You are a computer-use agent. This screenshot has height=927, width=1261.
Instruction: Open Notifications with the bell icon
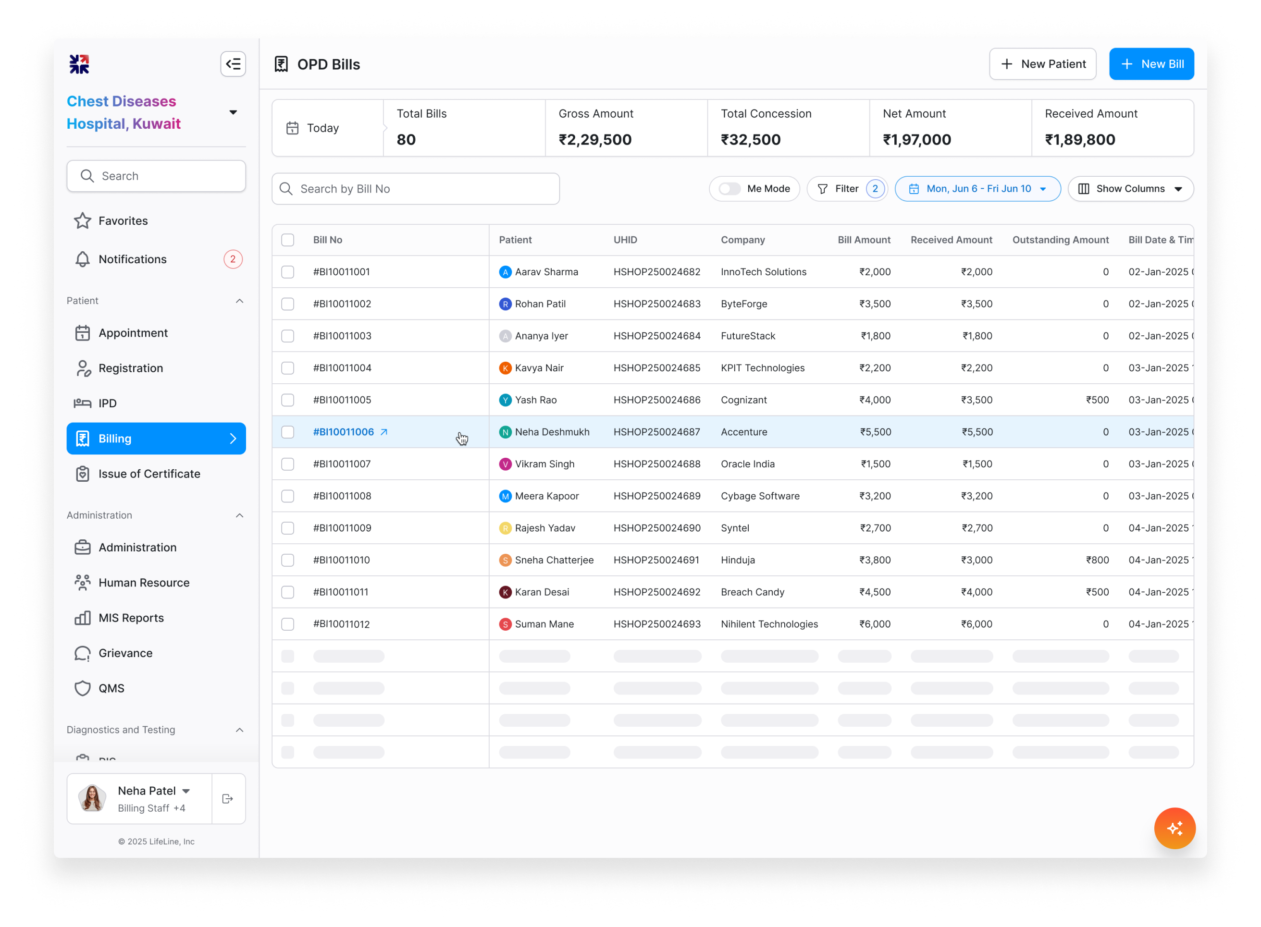[x=83, y=259]
